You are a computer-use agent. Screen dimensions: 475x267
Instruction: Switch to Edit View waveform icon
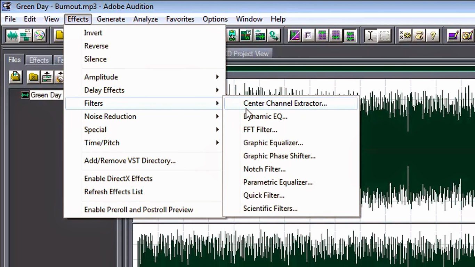pyautogui.click(x=12, y=35)
